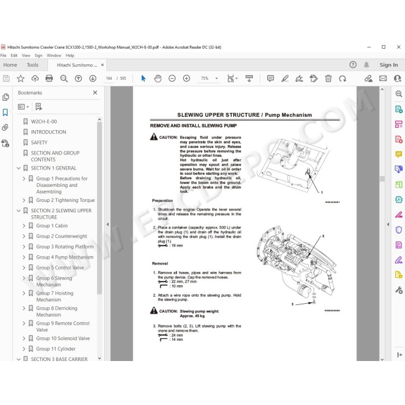
Task: Expand the right tools pane arrow
Action: coord(388,224)
